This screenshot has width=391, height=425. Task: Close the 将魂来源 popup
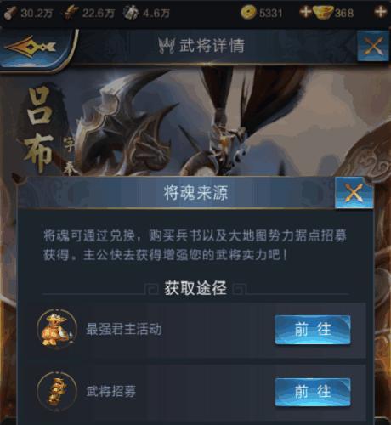click(354, 193)
